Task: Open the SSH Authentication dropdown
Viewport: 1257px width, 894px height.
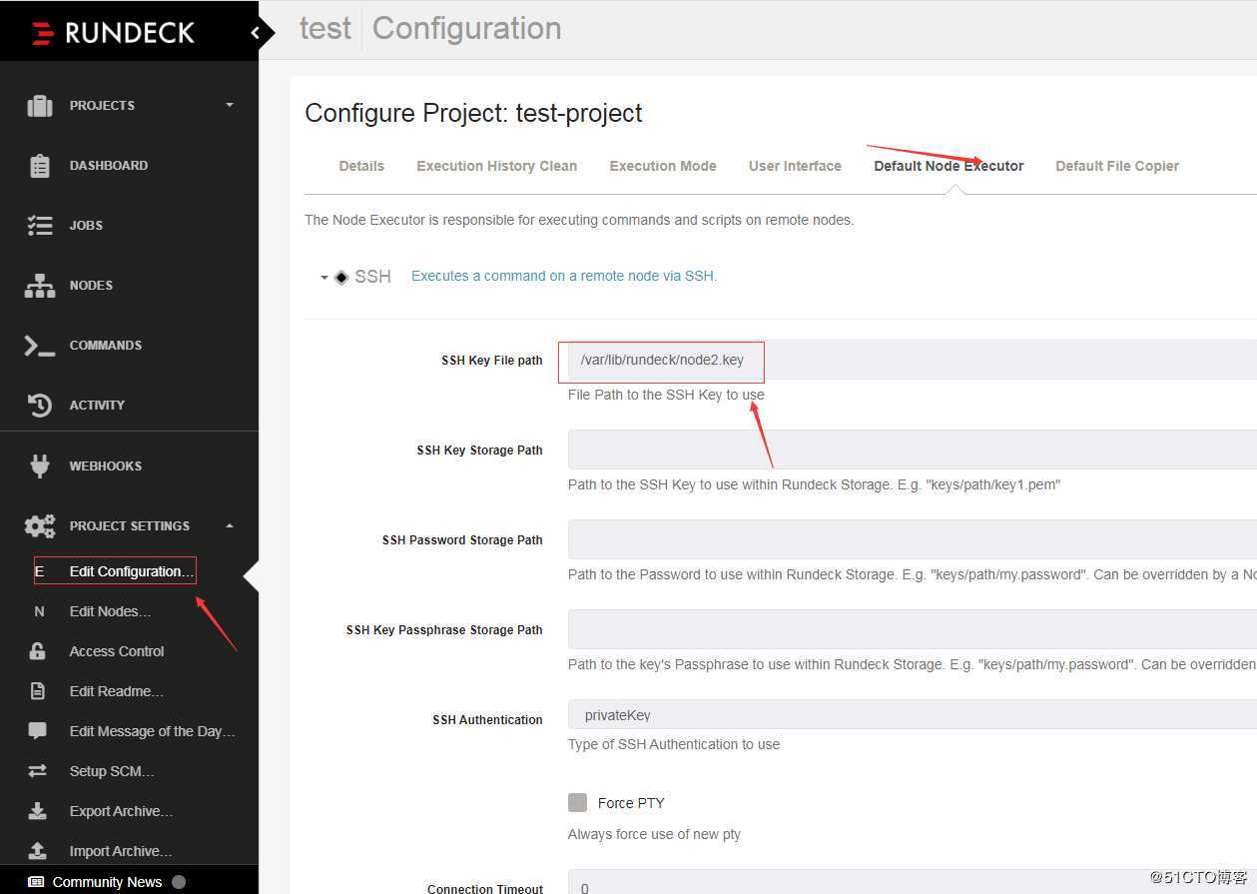Action: (x=912, y=714)
